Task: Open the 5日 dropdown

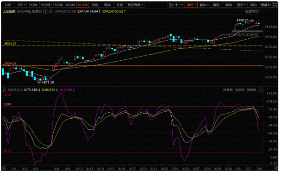Action: tap(21, 5)
